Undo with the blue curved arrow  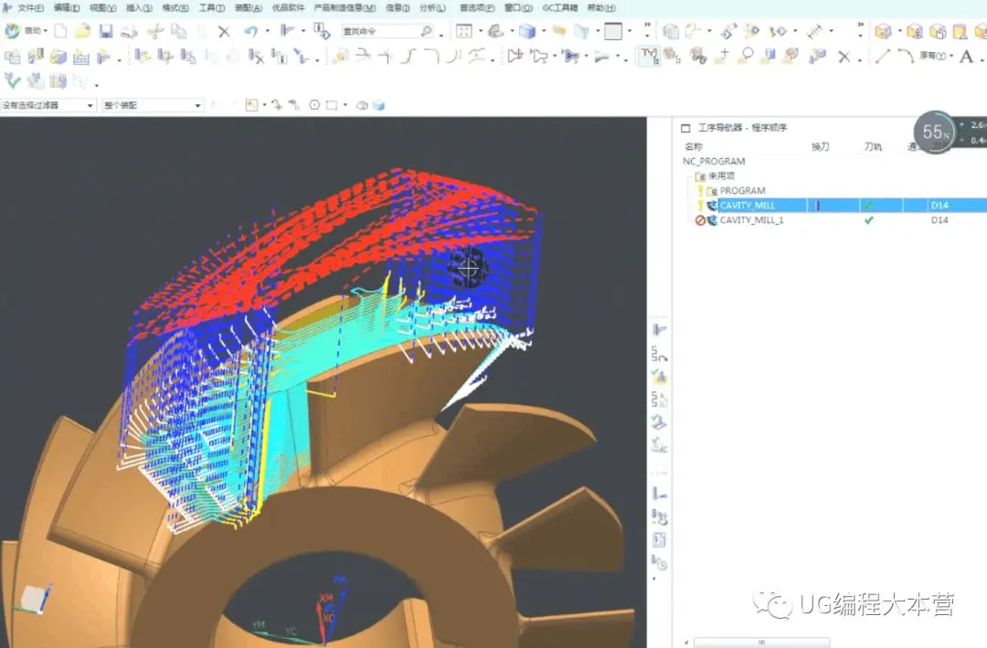point(251,31)
